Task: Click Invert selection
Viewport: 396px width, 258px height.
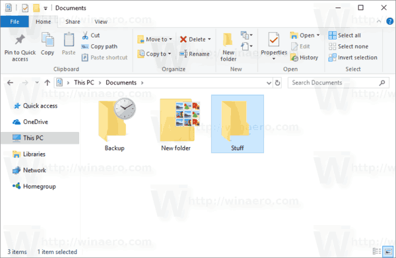Action: click(x=352, y=57)
